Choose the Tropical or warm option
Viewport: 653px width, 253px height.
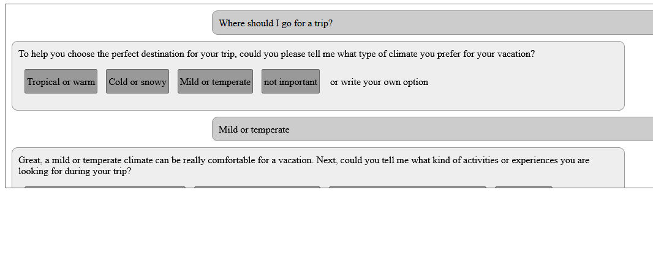(61, 81)
